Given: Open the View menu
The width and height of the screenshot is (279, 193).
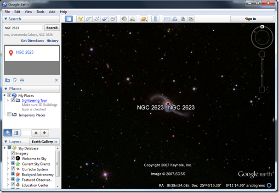Looking at the screenshot, I should click(28, 12).
